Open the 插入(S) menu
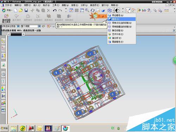 [37, 5]
